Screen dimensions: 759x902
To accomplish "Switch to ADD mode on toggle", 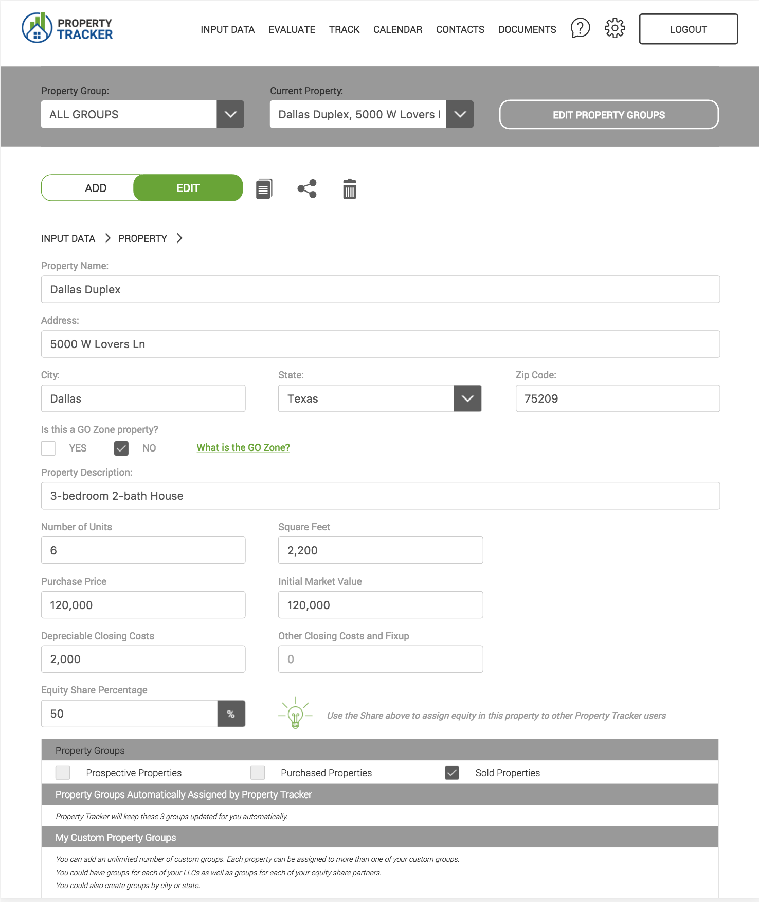I will tap(96, 188).
